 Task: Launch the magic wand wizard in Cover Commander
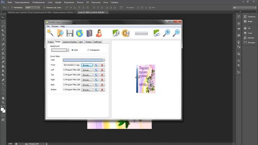tap(50, 33)
